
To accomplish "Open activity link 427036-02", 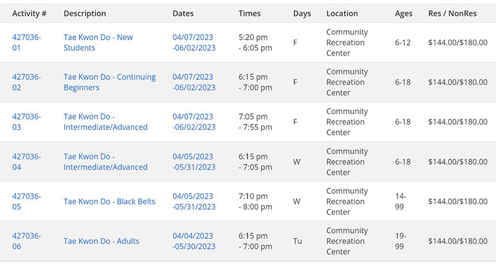I will pos(26,82).
